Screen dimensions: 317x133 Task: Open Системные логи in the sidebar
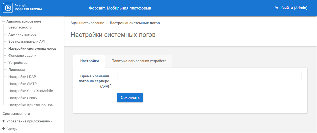click(x=16, y=114)
